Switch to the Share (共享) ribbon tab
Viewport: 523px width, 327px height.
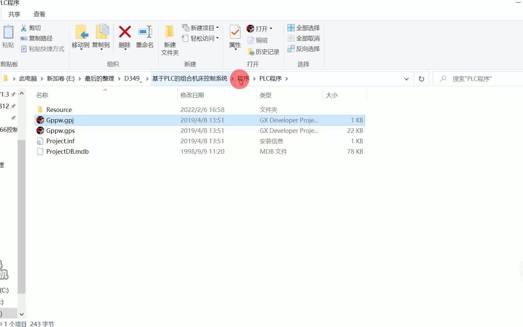tap(14, 14)
